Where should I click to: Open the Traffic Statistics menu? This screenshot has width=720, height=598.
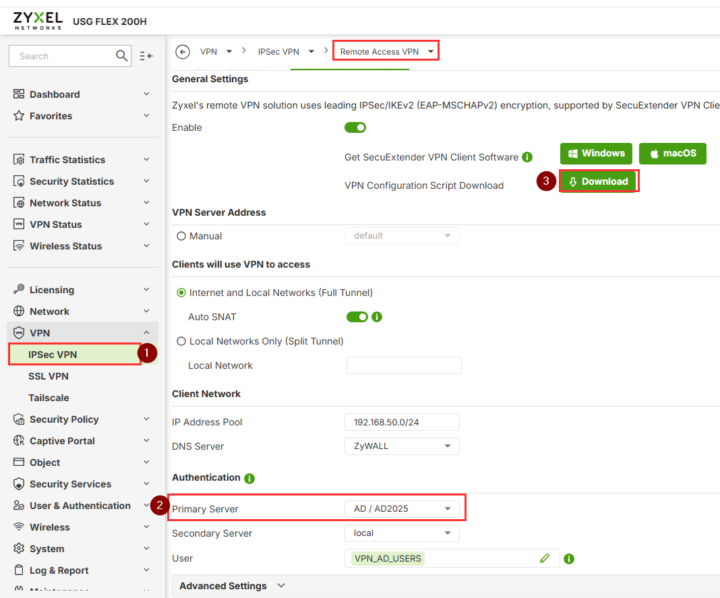coord(67,159)
